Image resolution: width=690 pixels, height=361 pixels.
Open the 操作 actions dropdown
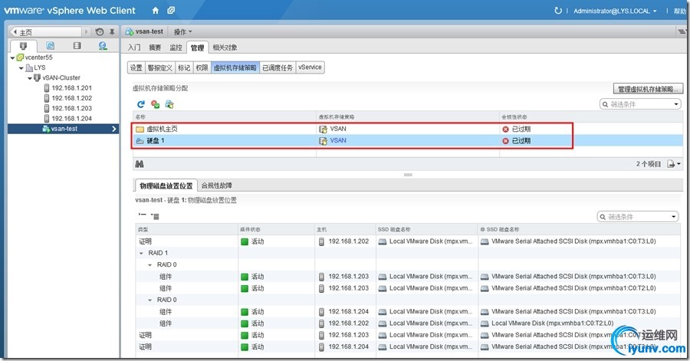tap(182, 31)
